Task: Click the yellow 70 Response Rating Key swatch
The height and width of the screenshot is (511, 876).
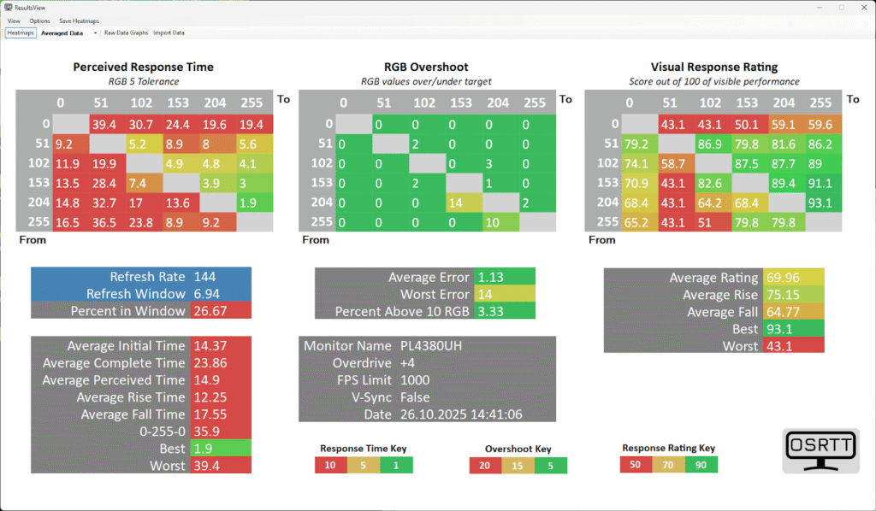Action: 668,464
